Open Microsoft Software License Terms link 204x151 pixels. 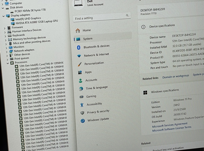[172, 129]
